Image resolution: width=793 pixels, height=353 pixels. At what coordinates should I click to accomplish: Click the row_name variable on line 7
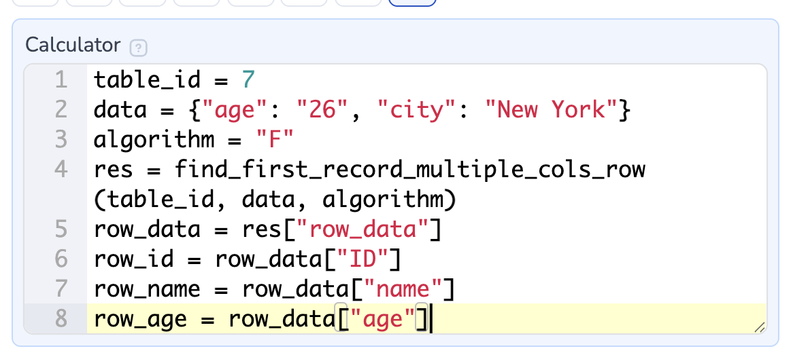pyautogui.click(x=147, y=289)
